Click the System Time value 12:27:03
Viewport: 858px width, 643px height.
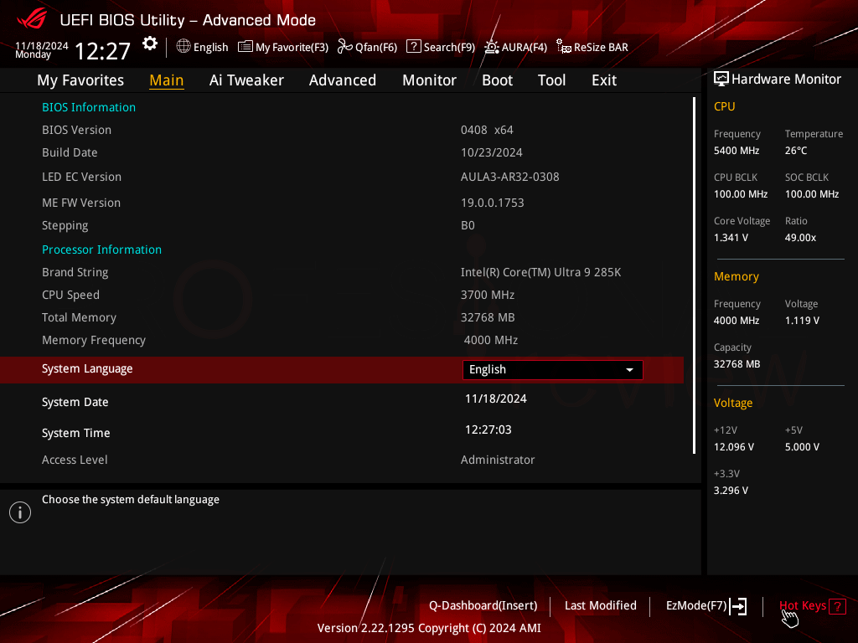(488, 430)
